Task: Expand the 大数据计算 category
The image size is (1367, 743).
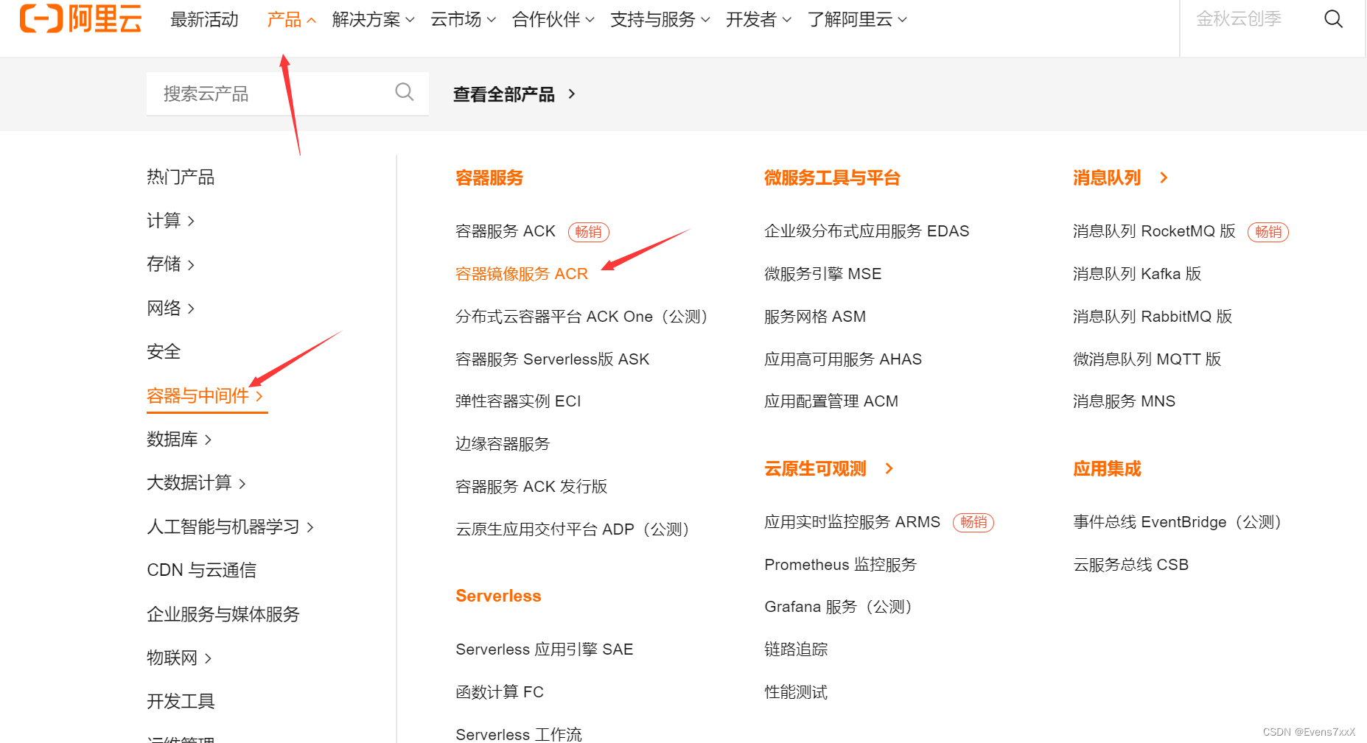Action: pyautogui.click(x=196, y=482)
